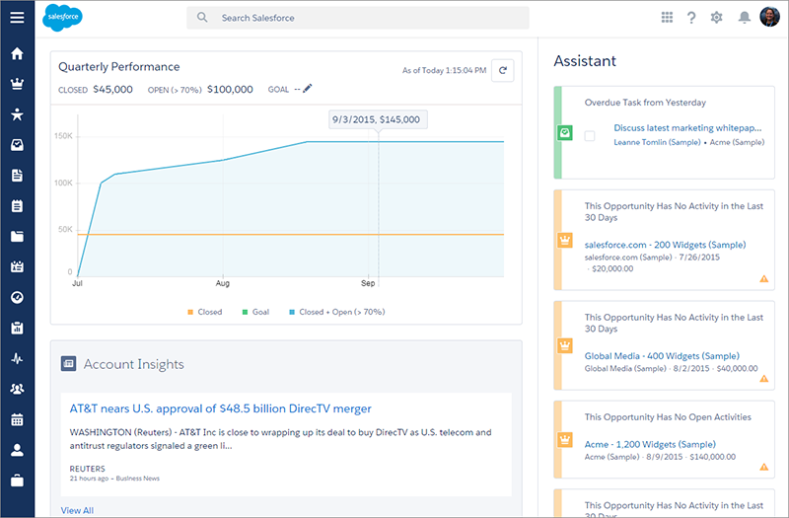789x518 pixels.
Task: Toggle the Closed + Open blue legend swatch
Action: [x=292, y=312]
